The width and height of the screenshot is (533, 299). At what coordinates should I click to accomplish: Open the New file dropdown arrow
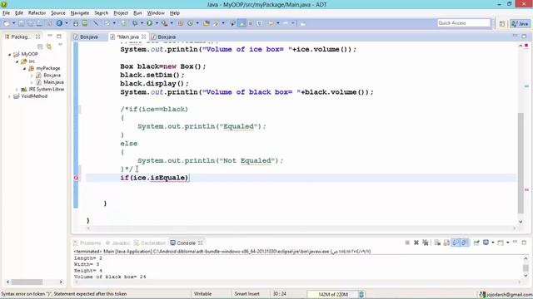point(14,23)
